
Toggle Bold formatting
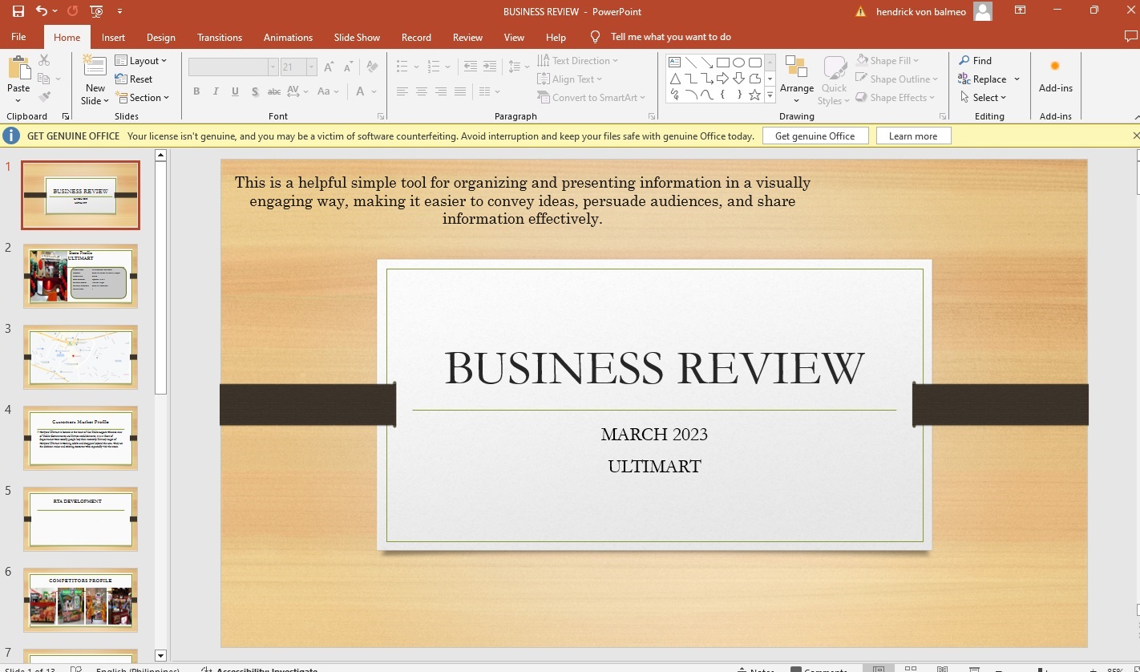point(196,91)
